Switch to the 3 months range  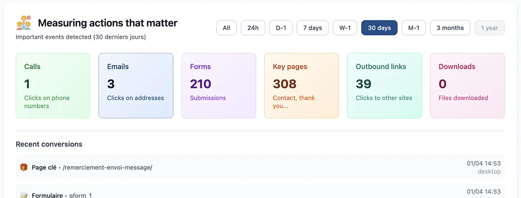pos(450,28)
